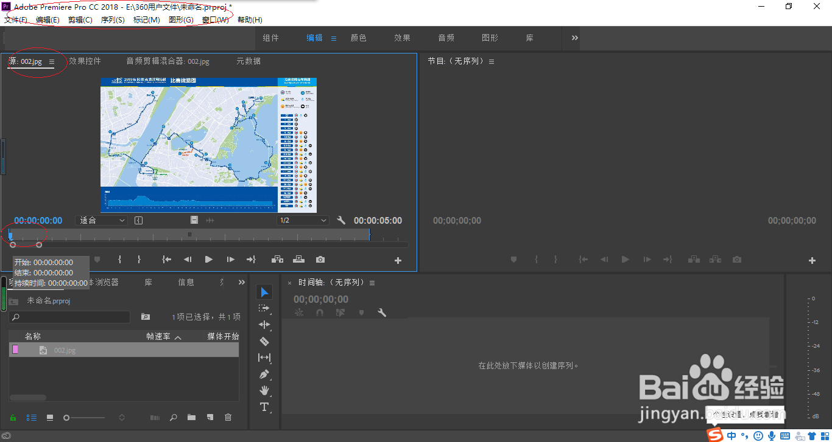
Task: Click the Insert button in Source monitor
Action: (278, 260)
